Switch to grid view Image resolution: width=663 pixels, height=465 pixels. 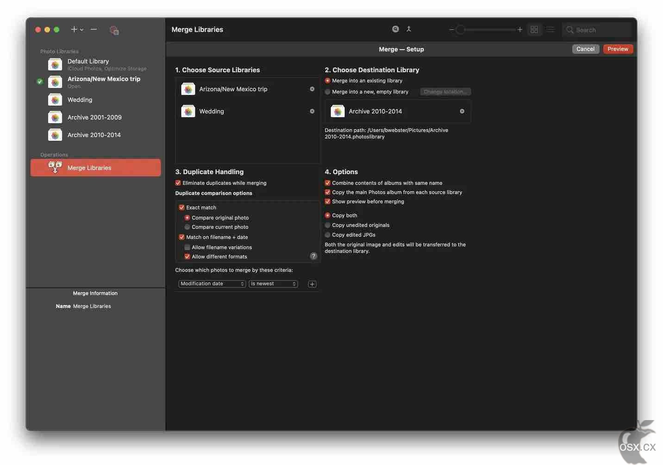coord(534,30)
